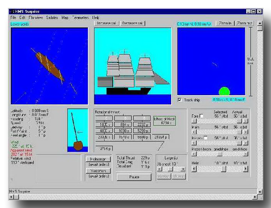Viewport: 271px width, 208px height.
Task: Click the Fore yard slider thumb
Action: click(x=239, y=121)
